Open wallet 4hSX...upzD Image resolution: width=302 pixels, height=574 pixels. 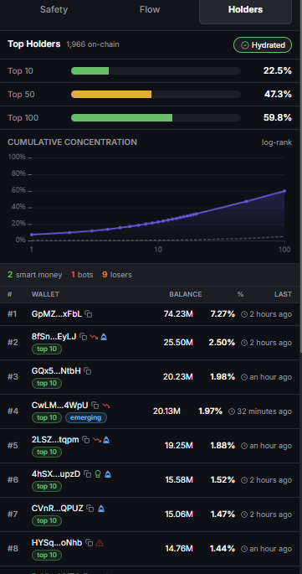click(56, 474)
